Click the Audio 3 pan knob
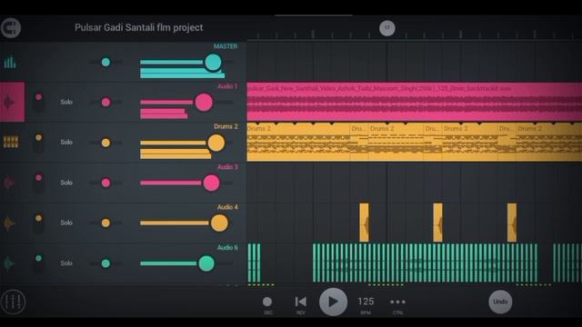582x327 pixels. point(105,183)
